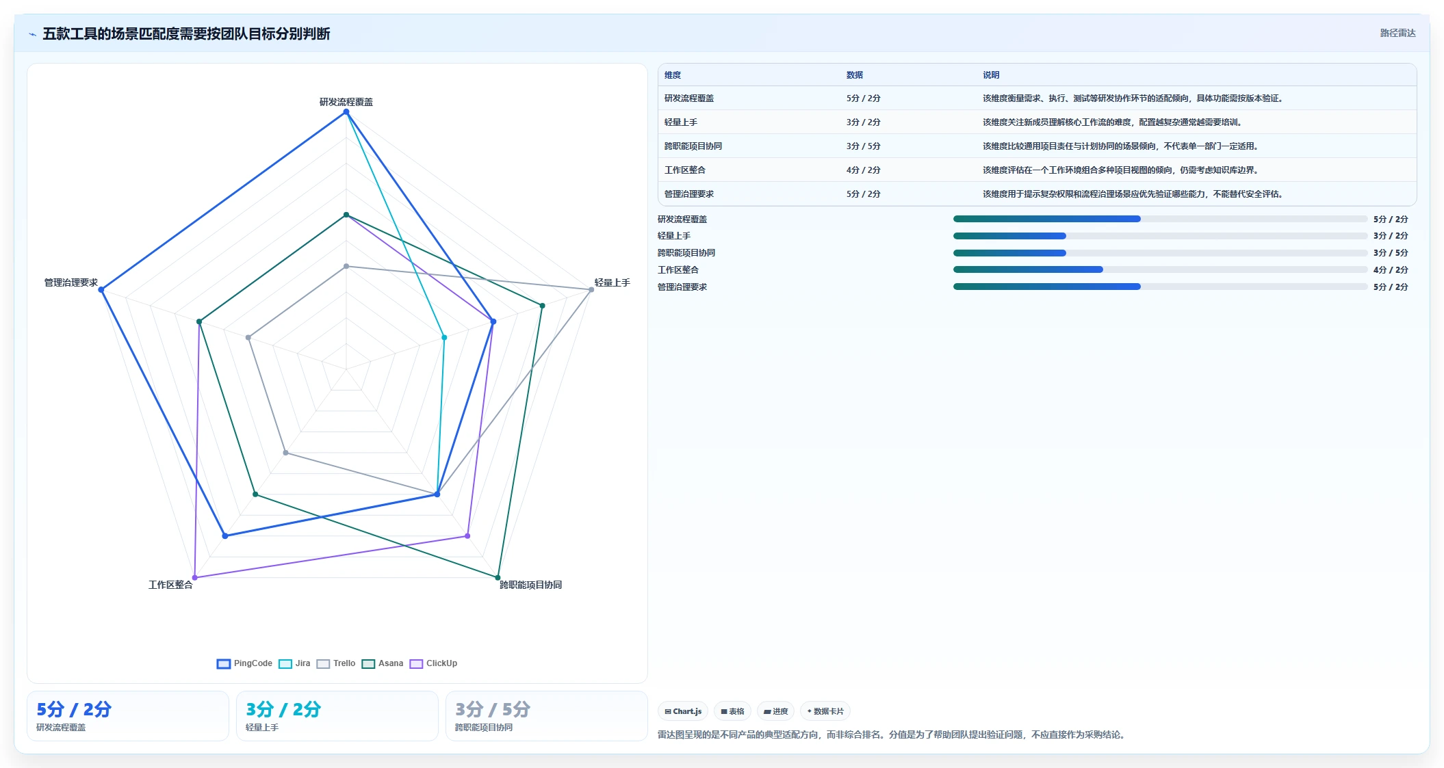Image resolution: width=1444 pixels, height=768 pixels.
Task: Click ClickUp's point on 工作区整合 axis
Action: (x=195, y=578)
